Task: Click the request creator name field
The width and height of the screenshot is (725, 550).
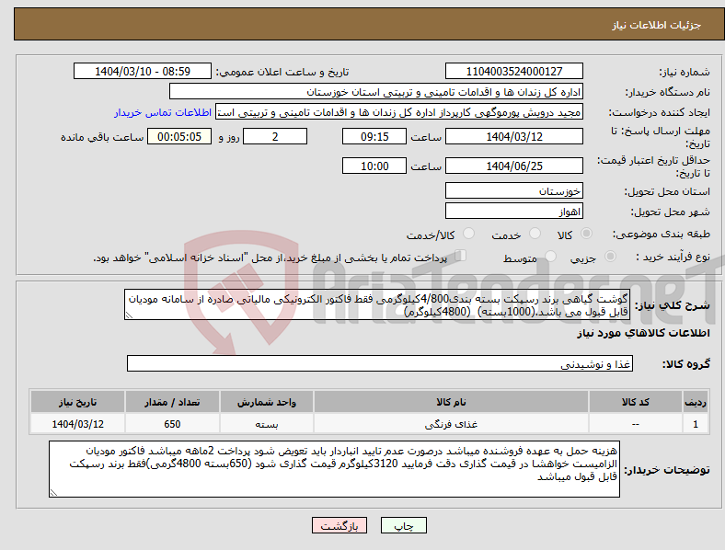Action: 398,112
